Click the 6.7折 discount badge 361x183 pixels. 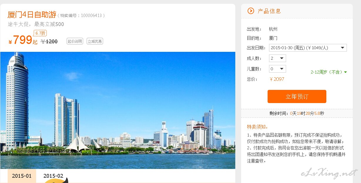(40, 33)
